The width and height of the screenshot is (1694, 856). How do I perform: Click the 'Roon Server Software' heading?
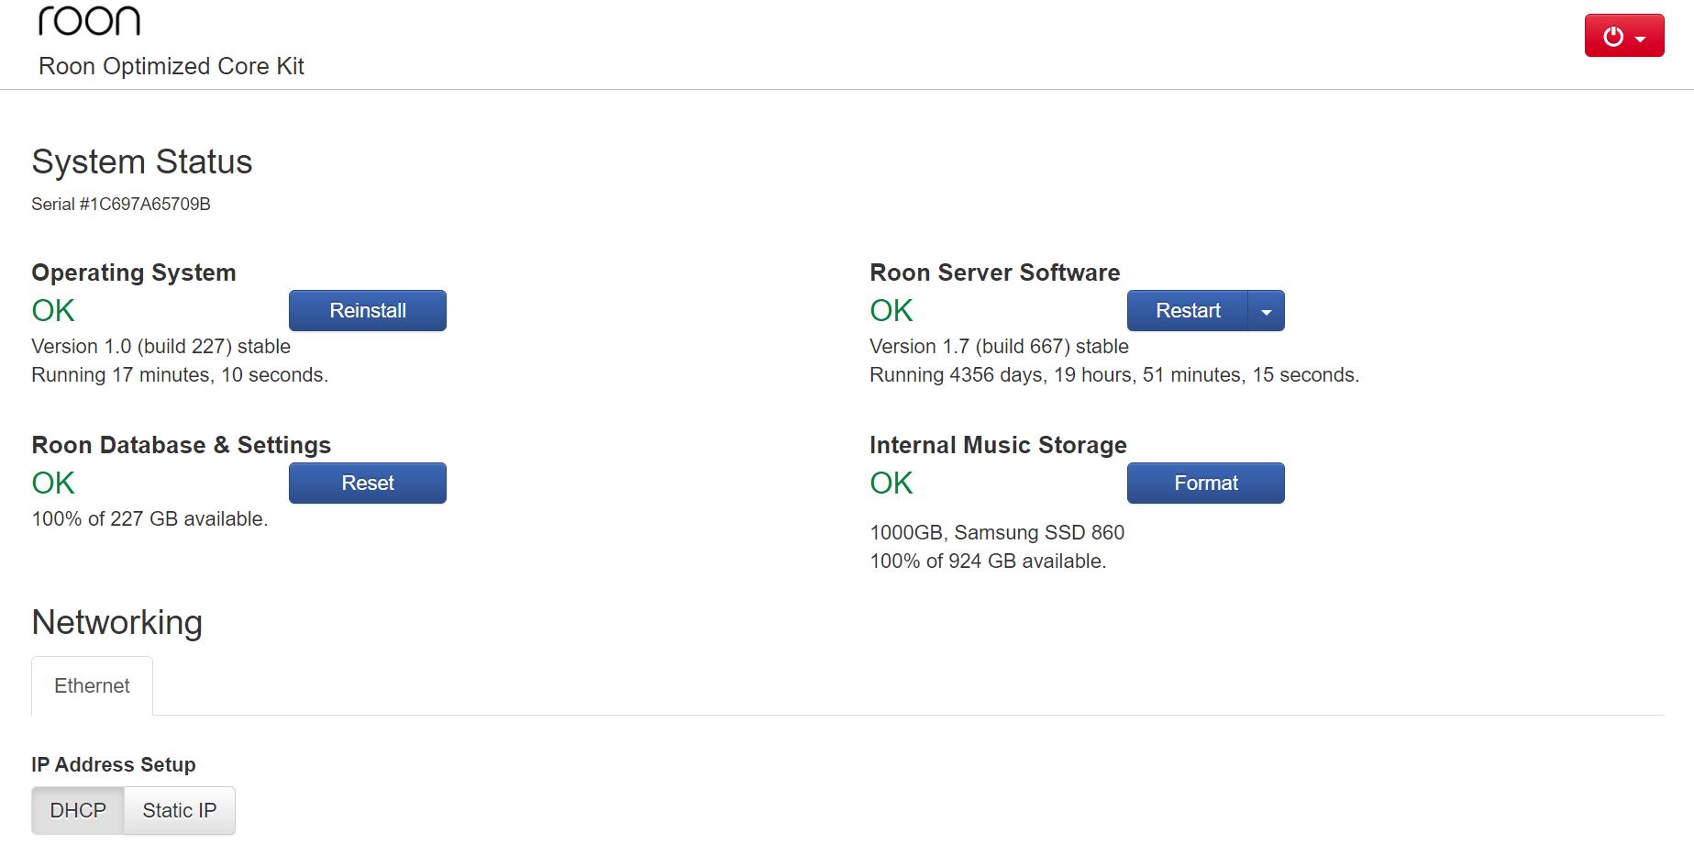(995, 272)
